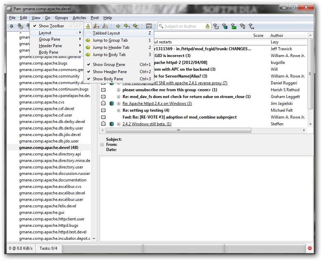Select gmane.comp.apache.gui group
Viewport: 322px width, 261px height.
[x=42, y=212]
